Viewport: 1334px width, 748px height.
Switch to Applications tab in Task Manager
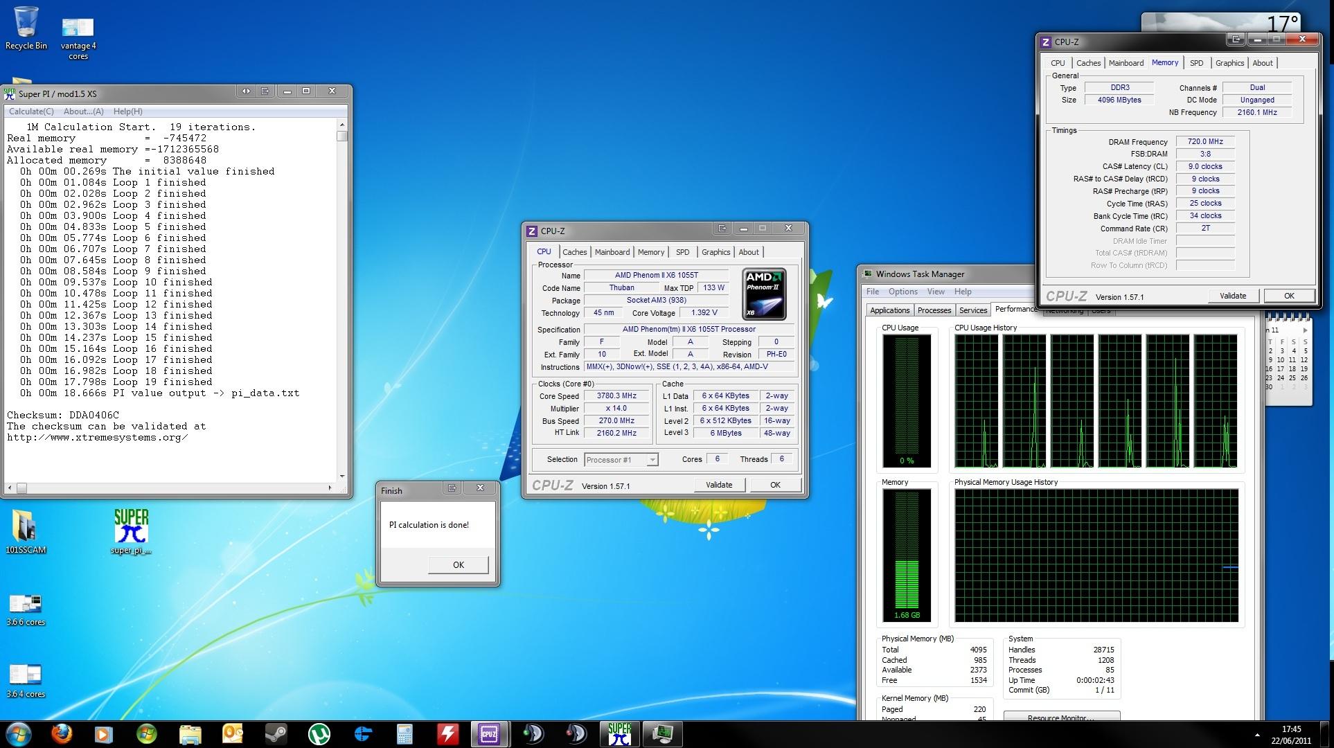point(889,310)
